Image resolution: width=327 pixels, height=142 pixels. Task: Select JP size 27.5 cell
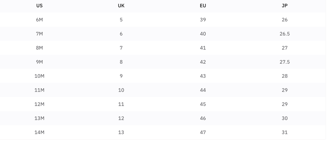(285, 62)
